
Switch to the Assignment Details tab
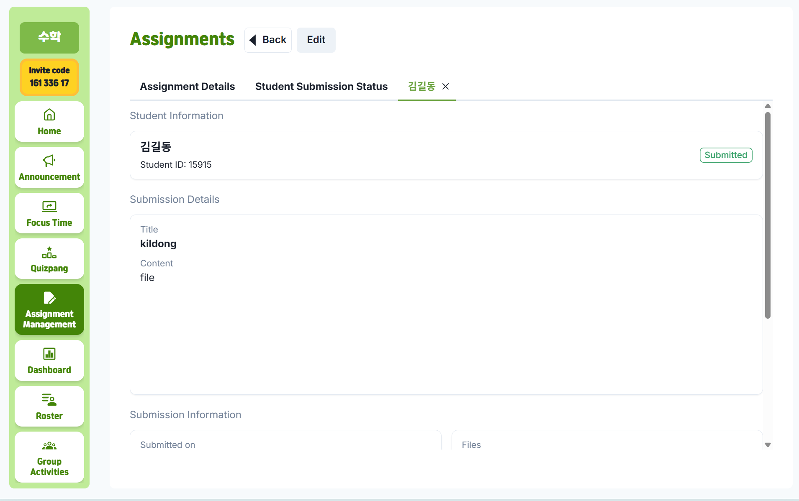tap(187, 87)
